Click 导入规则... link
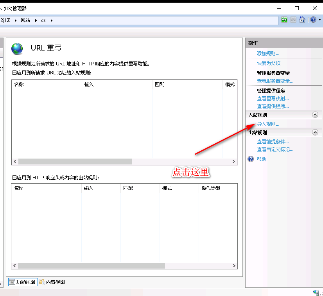This screenshot has height=296, width=323. (268, 124)
